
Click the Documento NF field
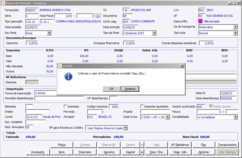tap(128, 16)
